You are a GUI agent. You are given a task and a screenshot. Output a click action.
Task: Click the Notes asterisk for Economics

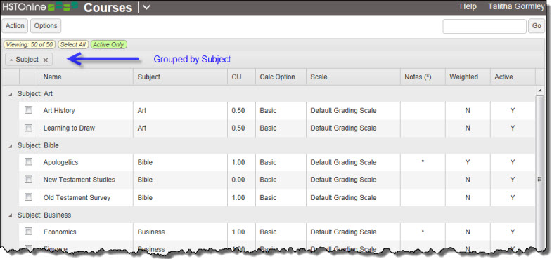[423, 232]
